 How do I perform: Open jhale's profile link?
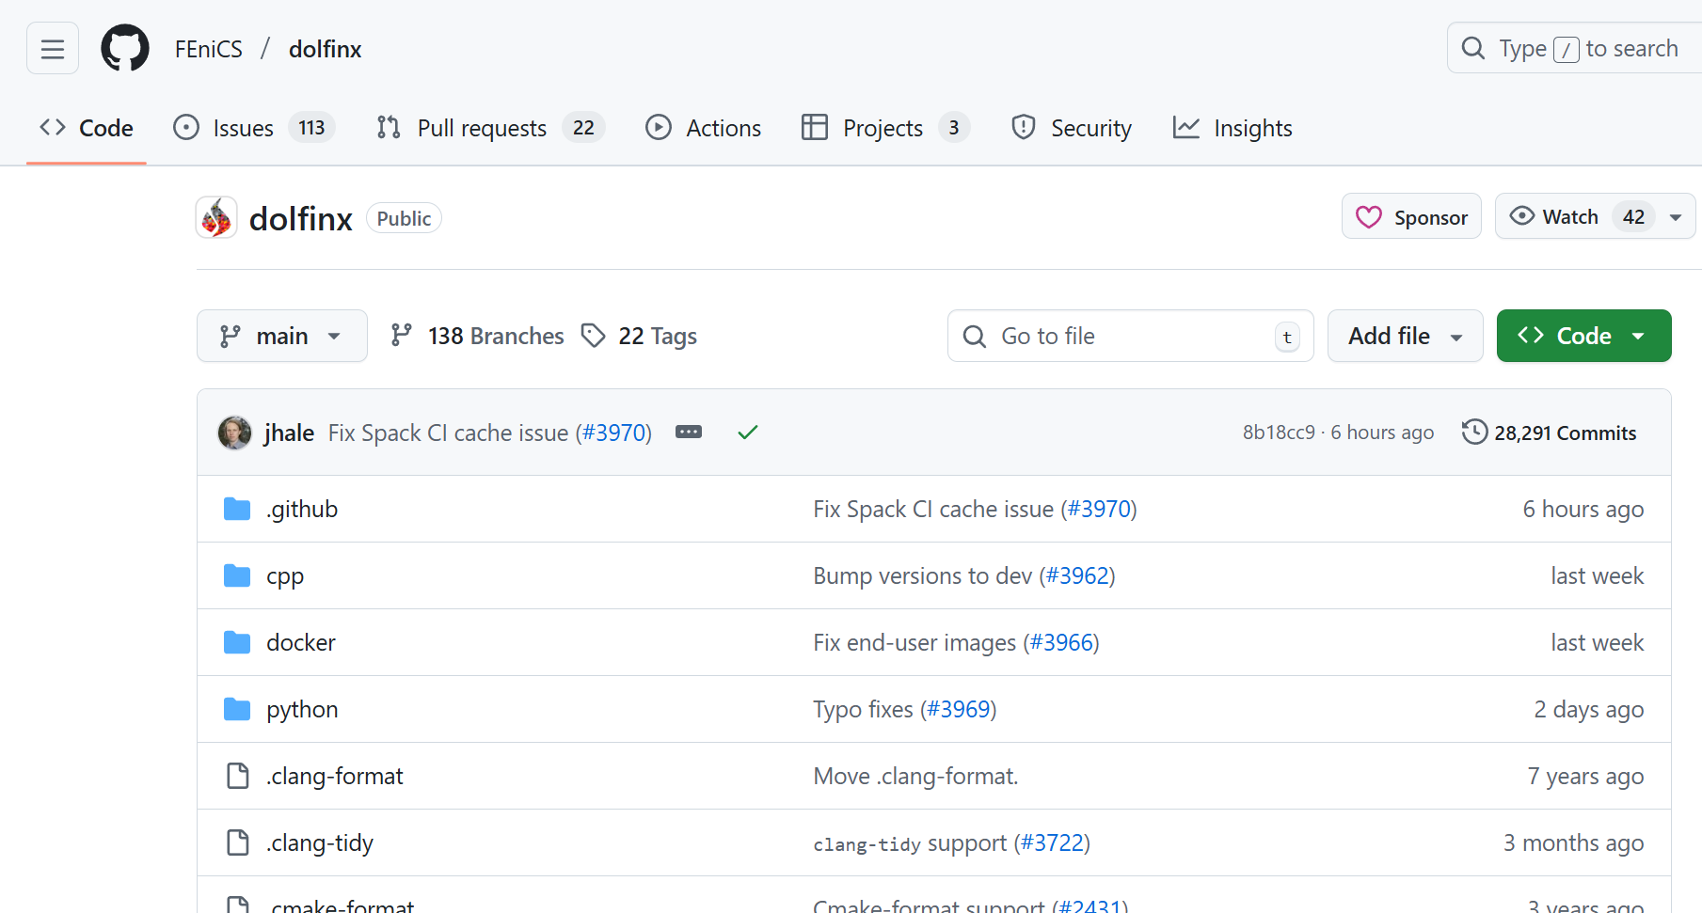(289, 433)
